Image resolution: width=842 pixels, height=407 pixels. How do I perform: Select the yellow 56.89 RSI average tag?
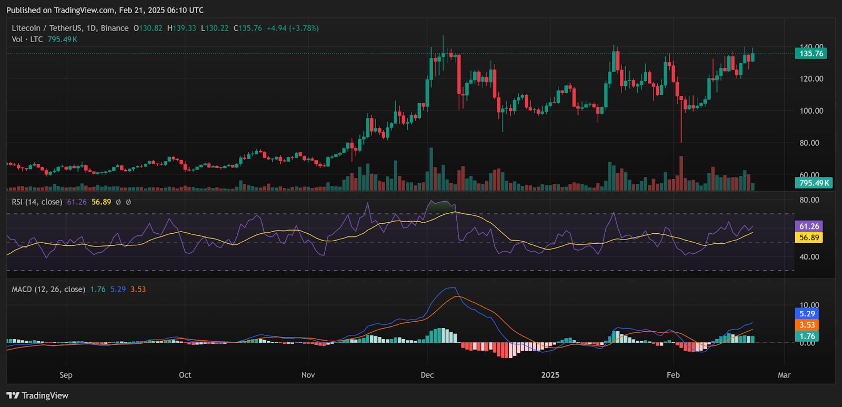click(x=809, y=237)
